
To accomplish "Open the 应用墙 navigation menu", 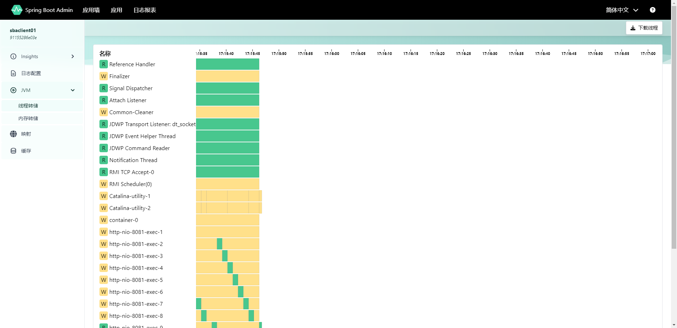I will (91, 10).
